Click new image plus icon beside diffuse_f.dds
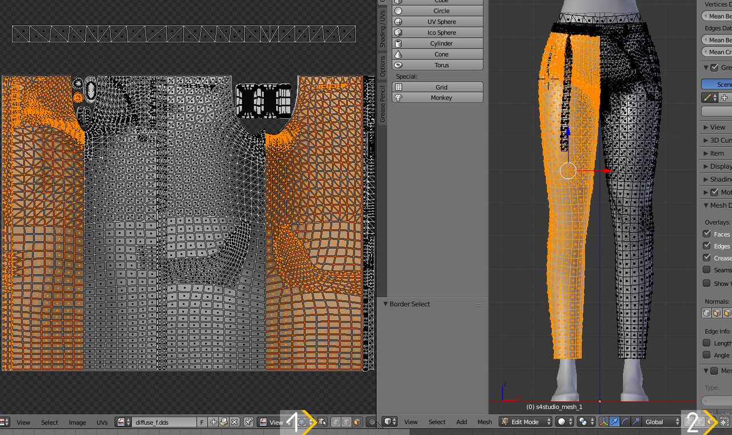732x435 pixels. tap(213, 422)
